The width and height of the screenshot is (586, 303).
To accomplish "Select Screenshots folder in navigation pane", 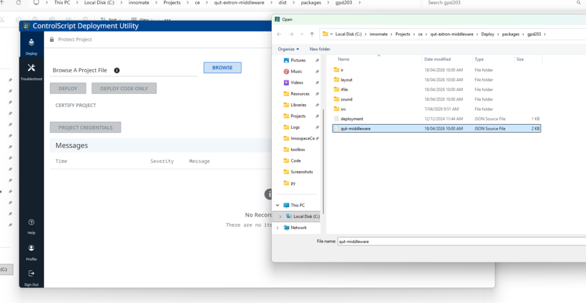I will (300, 172).
